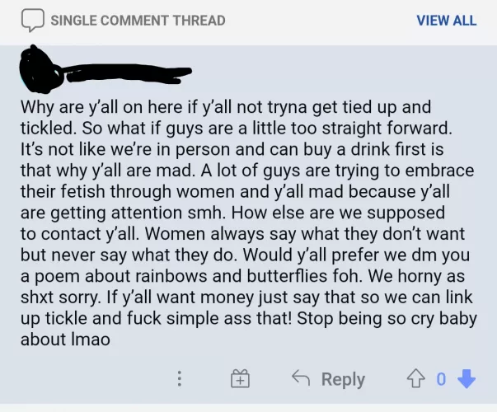Upvote the comment
The height and width of the screenshot is (412, 497).
pos(415,378)
